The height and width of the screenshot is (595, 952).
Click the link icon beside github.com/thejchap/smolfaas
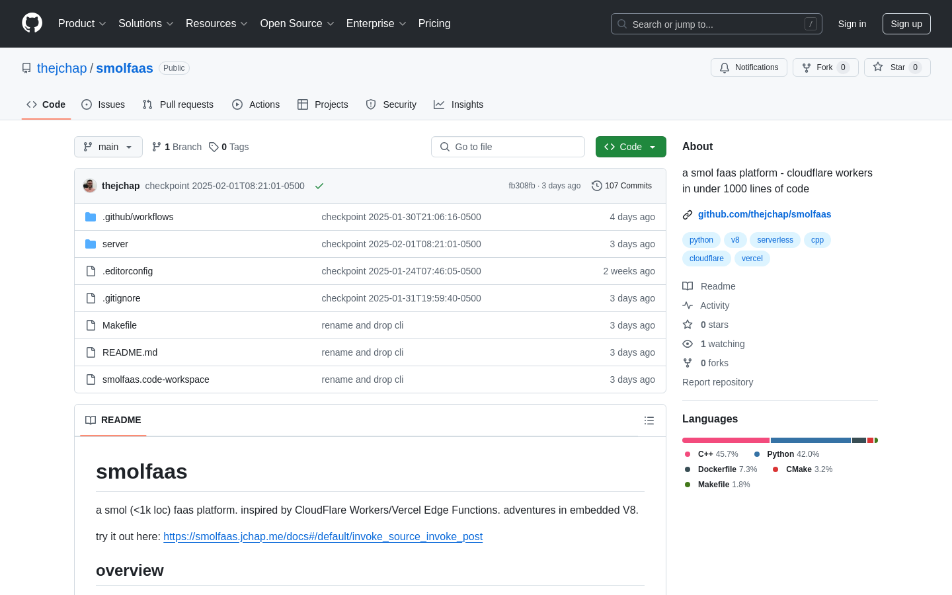pyautogui.click(x=688, y=214)
